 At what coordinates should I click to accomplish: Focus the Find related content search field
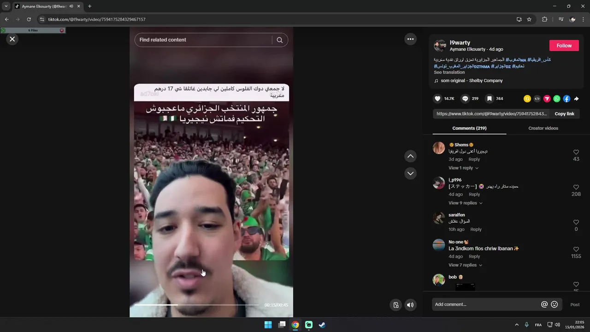(x=203, y=40)
